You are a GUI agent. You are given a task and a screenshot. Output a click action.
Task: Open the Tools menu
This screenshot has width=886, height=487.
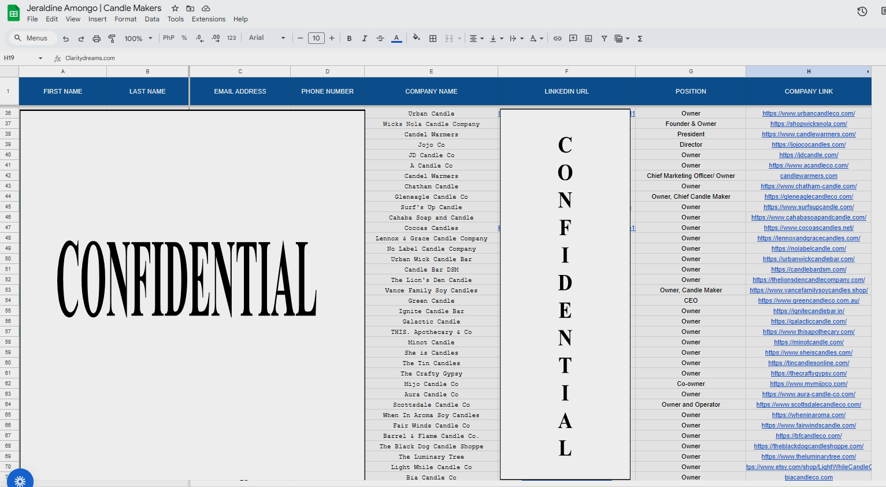176,19
